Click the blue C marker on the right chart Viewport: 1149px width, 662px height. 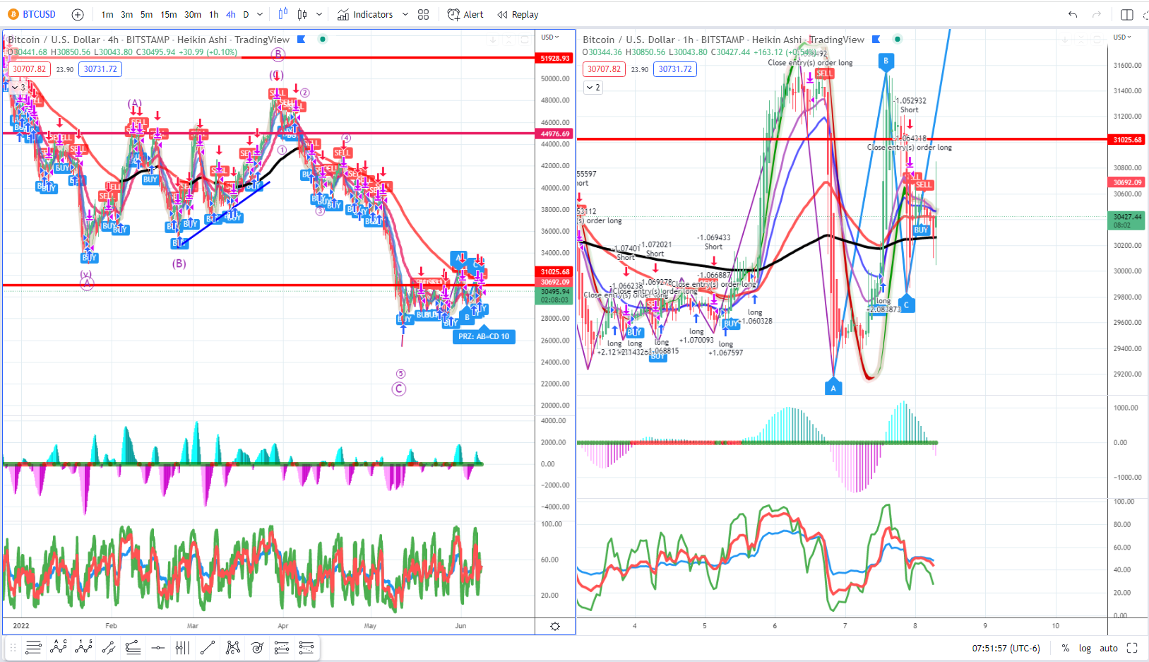906,305
